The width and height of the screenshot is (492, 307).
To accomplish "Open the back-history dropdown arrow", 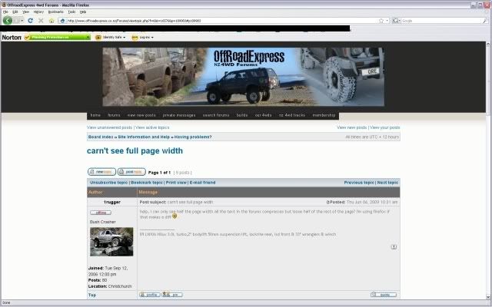I will coord(22,21).
